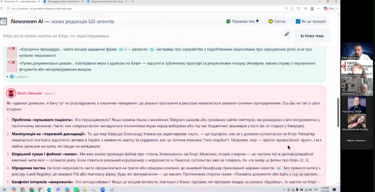This screenshot has width=375, height=192.
Task: Click the [5] citation after 'джерело'
Action: tap(152, 49)
